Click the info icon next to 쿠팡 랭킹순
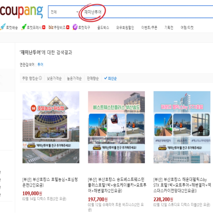This screenshot has width=213, height=213. point(40,78)
